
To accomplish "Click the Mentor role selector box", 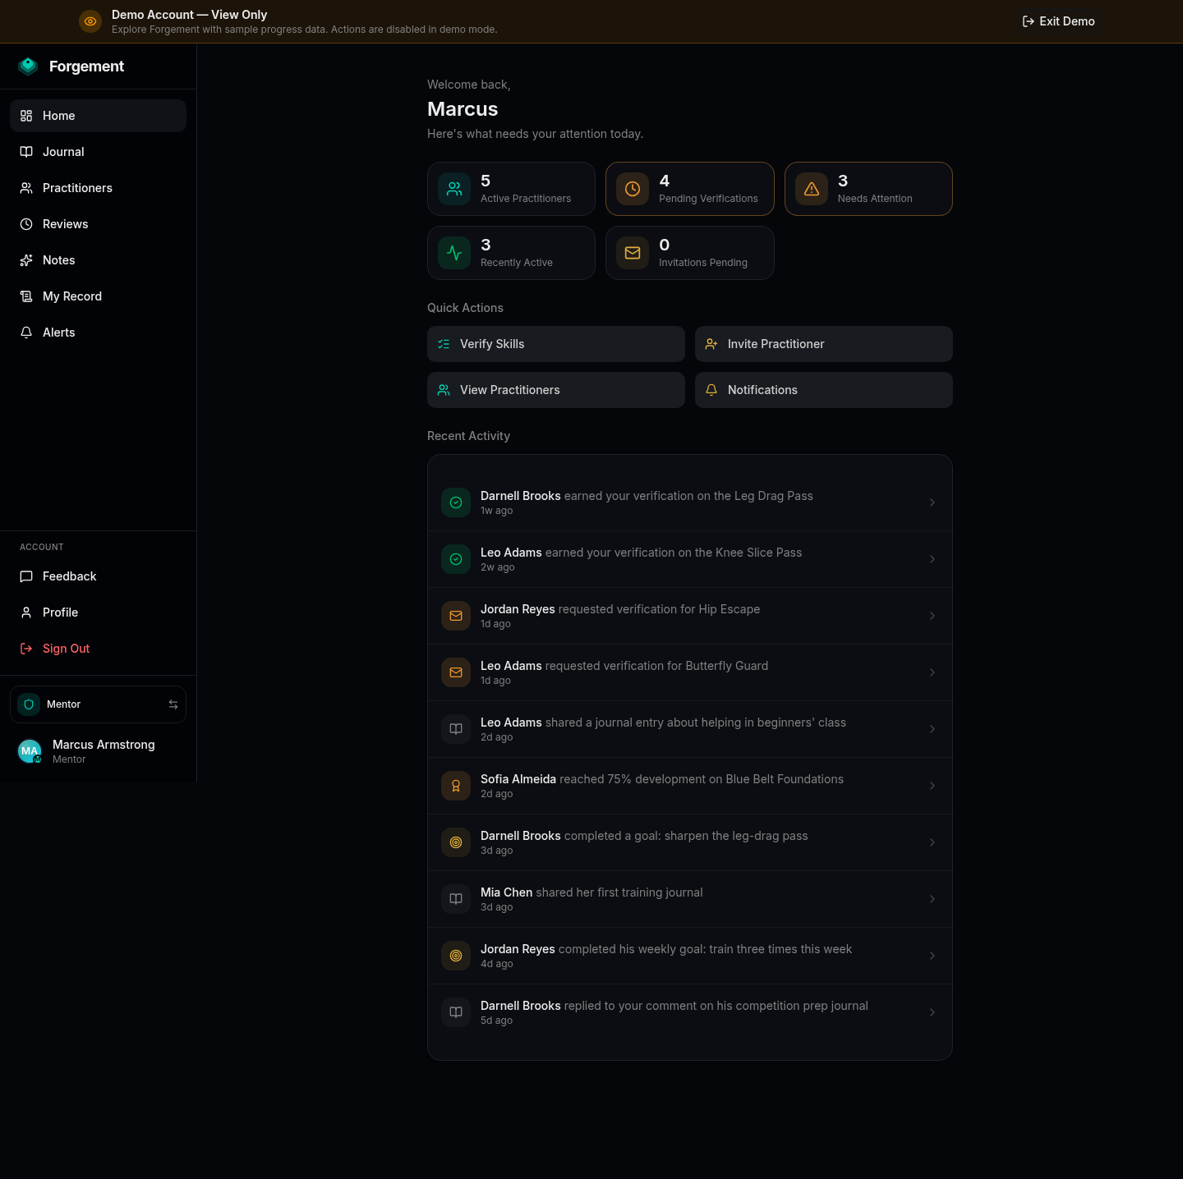I will [x=98, y=704].
